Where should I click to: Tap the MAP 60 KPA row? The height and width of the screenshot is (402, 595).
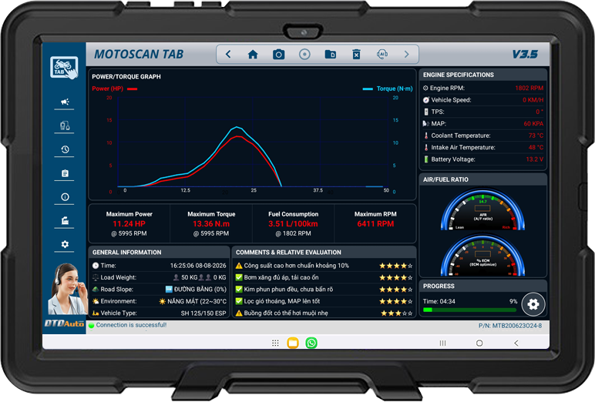[482, 124]
